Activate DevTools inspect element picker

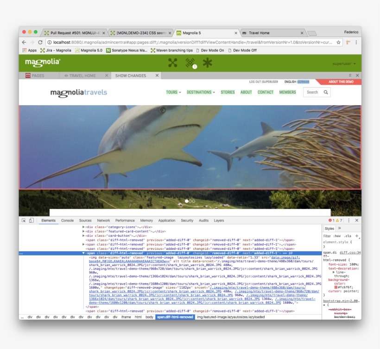(x=24, y=221)
